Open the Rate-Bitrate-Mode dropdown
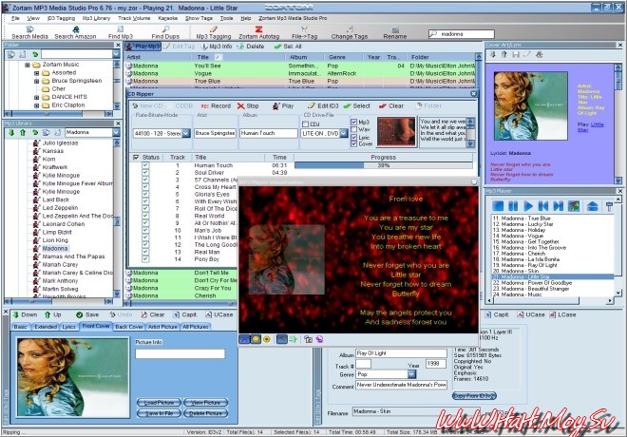The width and height of the screenshot is (627, 437). [x=186, y=133]
